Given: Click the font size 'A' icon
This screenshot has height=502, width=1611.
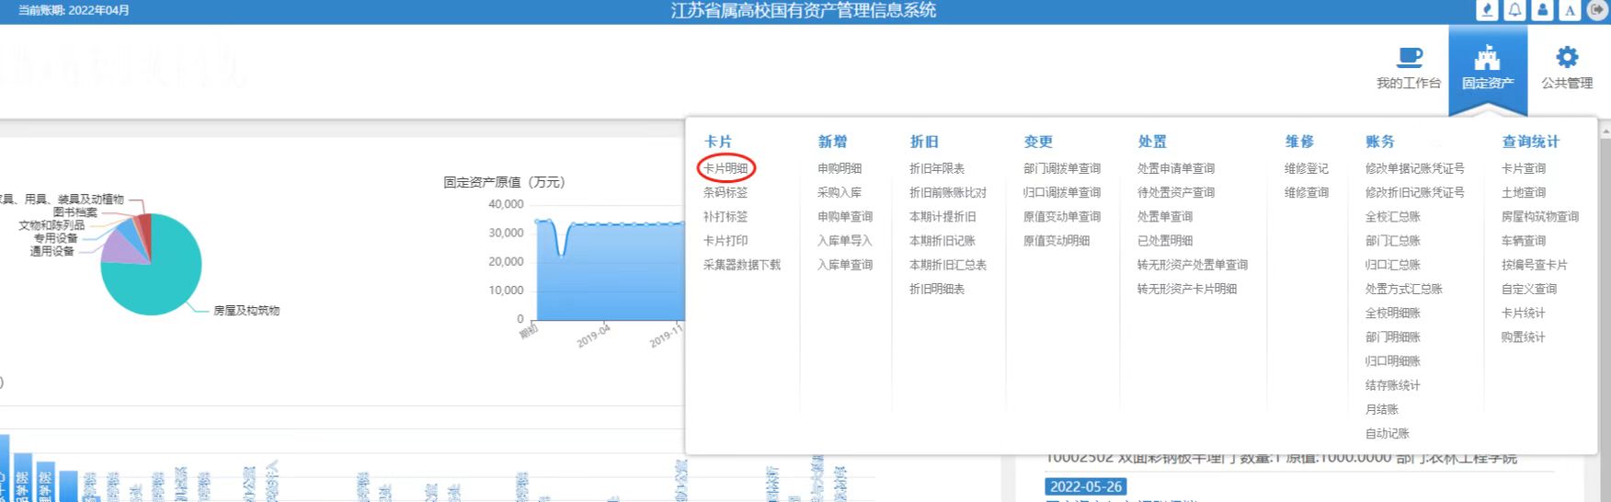Looking at the screenshot, I should pyautogui.click(x=1570, y=11).
